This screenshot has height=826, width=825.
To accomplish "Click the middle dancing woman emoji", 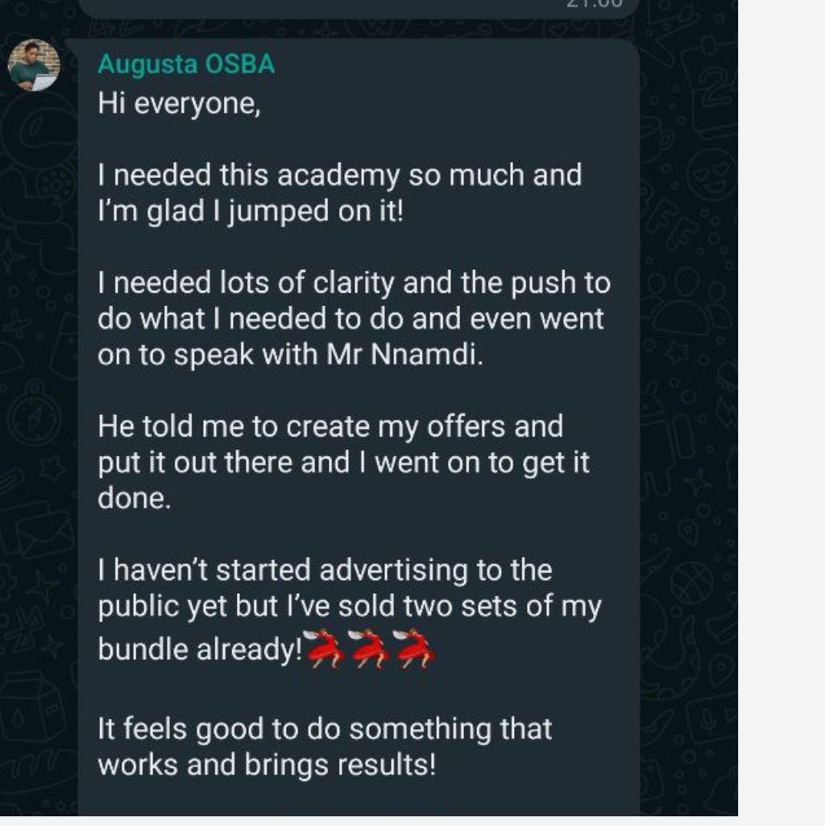I will click(371, 648).
